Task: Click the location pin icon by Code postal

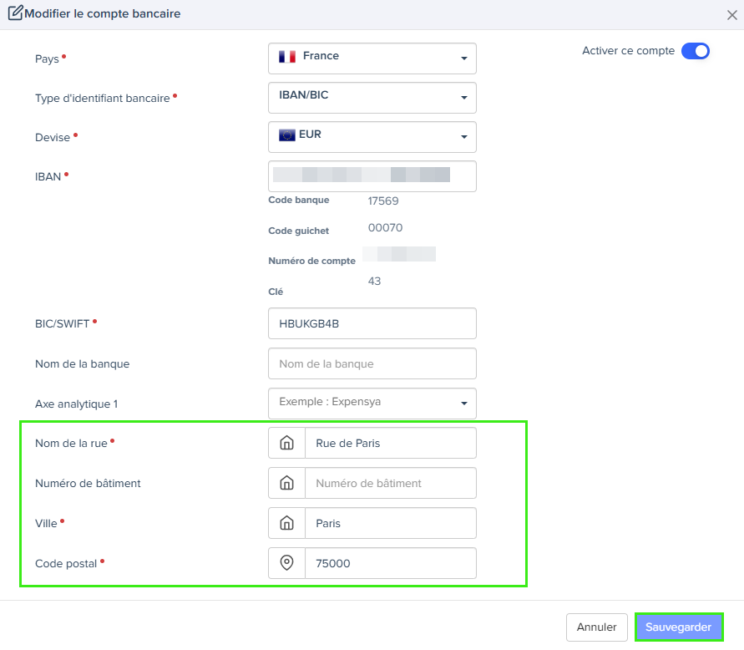Action: (286, 562)
